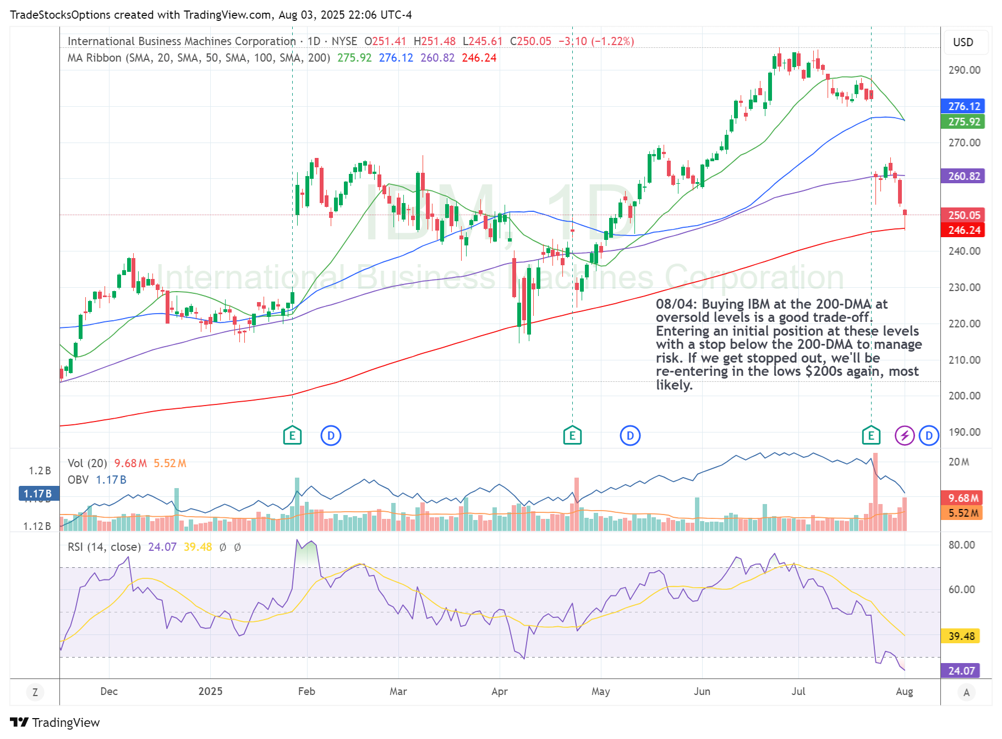Click the 260.82 purple SMA price label

(963, 176)
